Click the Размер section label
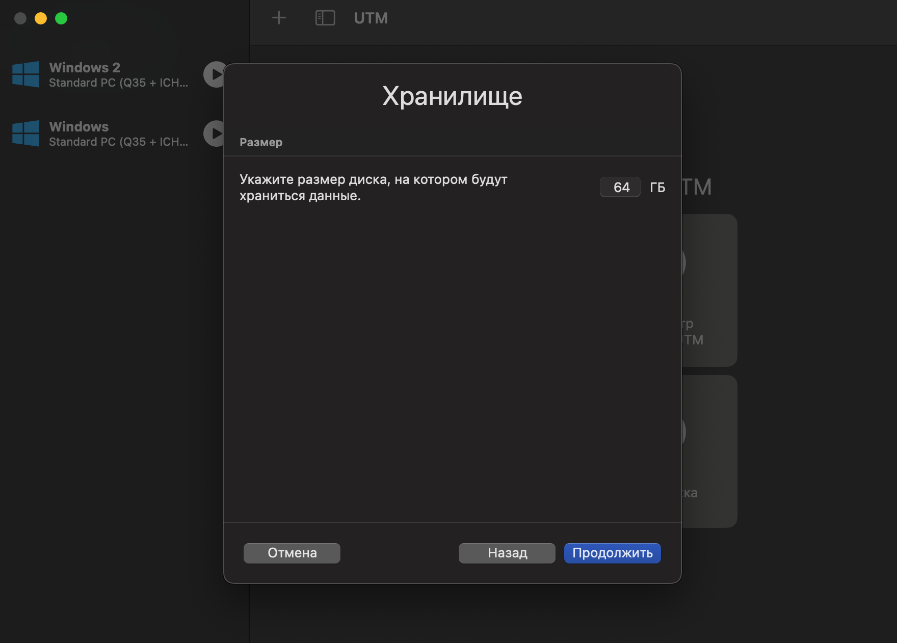Viewport: 897px width, 643px height. point(261,142)
